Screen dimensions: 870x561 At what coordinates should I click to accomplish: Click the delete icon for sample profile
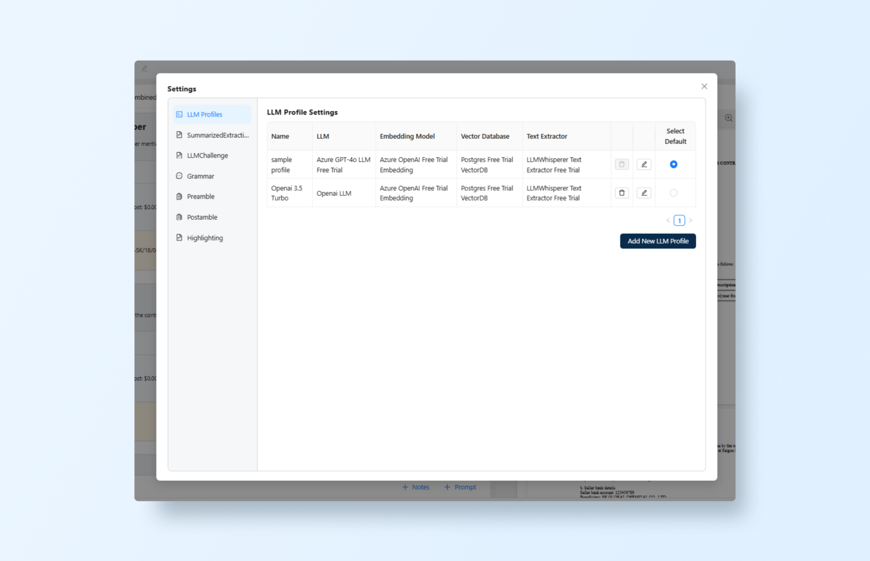[621, 164]
